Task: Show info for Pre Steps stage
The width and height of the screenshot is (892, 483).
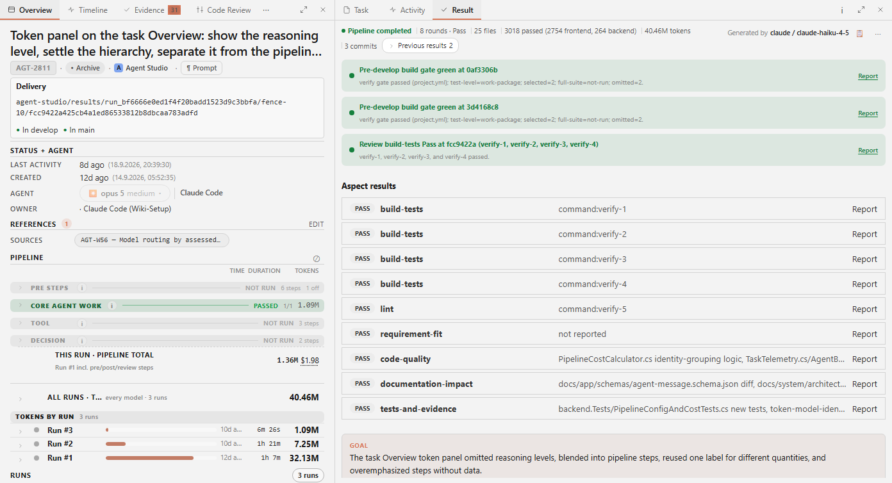Action: pos(82,288)
